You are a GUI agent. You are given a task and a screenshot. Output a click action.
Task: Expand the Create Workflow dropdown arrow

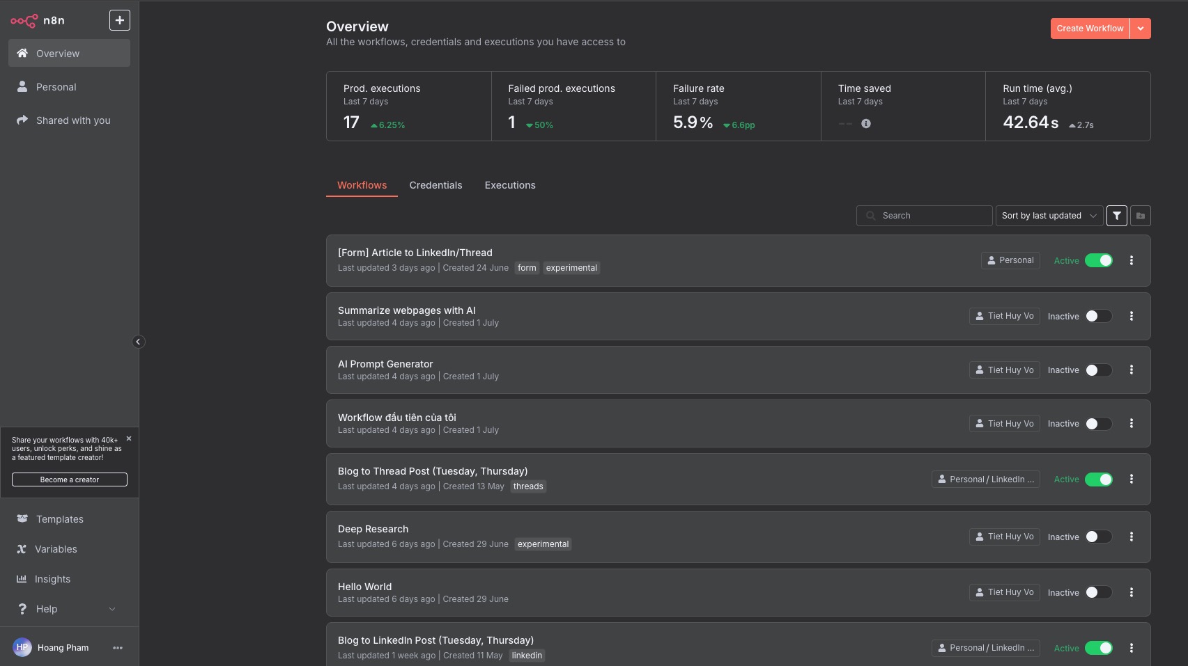click(x=1141, y=29)
